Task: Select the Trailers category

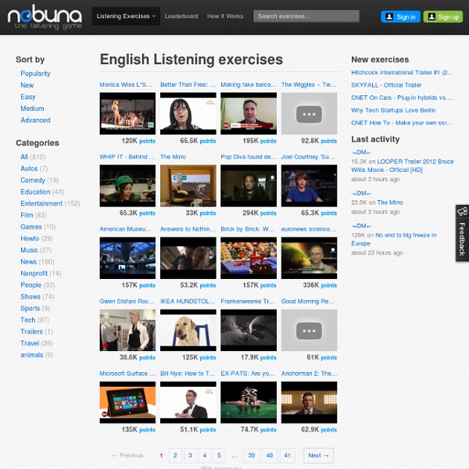Action: [31, 332]
